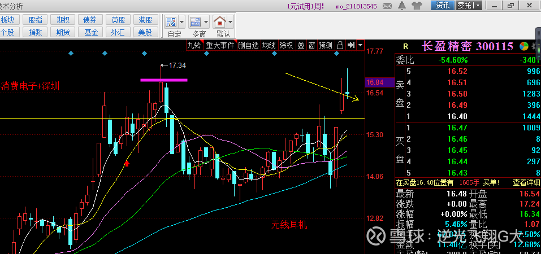The image size is (541, 254).
Task: Click the 16.84 highlighted price axis tag
Action: tap(379, 82)
